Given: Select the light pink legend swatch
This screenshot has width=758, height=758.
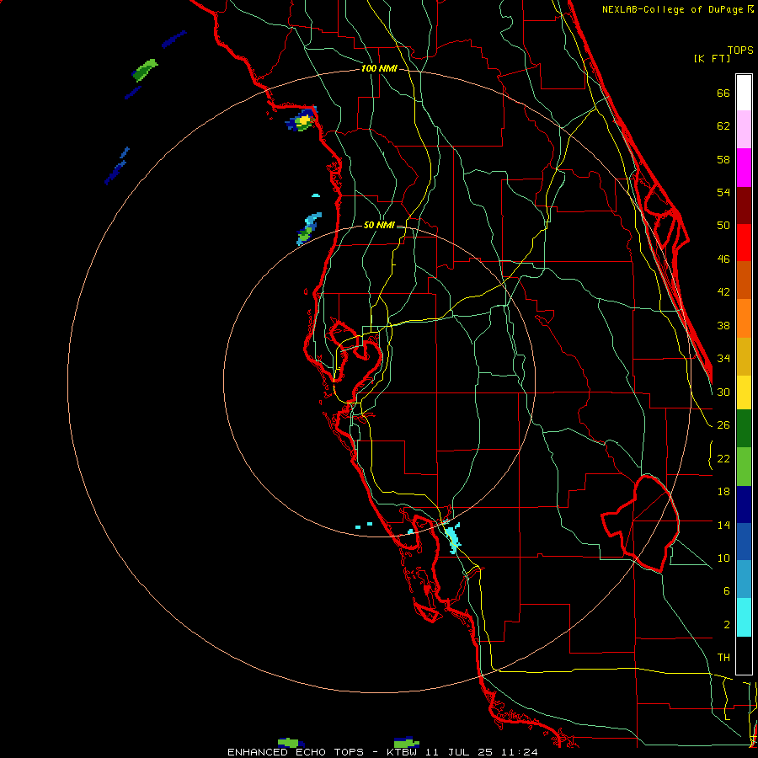Looking at the screenshot, I should coord(744,130).
